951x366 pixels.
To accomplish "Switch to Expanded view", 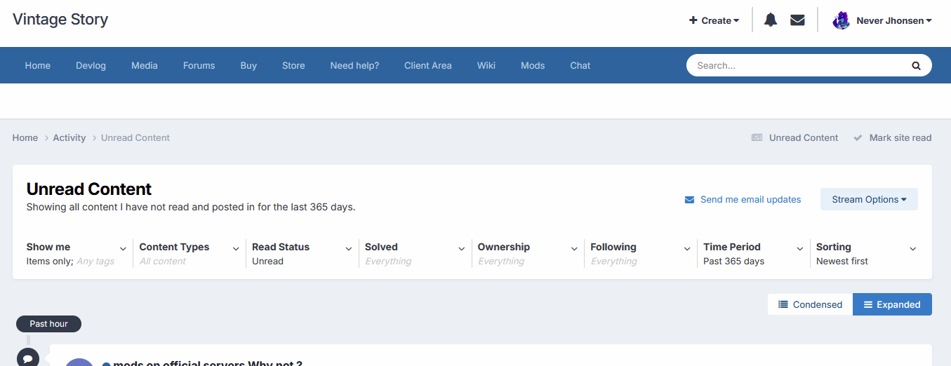I will click(892, 304).
